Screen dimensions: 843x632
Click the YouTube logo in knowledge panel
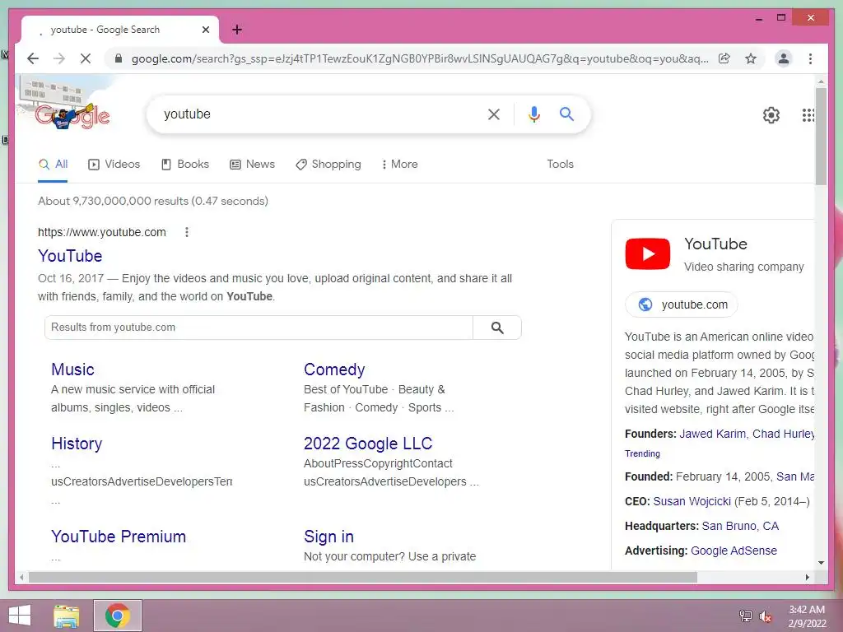[x=647, y=253]
